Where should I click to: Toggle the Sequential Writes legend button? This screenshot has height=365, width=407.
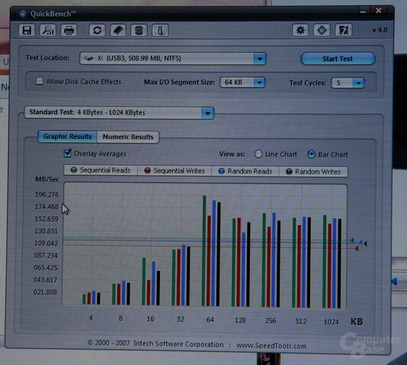click(175, 170)
